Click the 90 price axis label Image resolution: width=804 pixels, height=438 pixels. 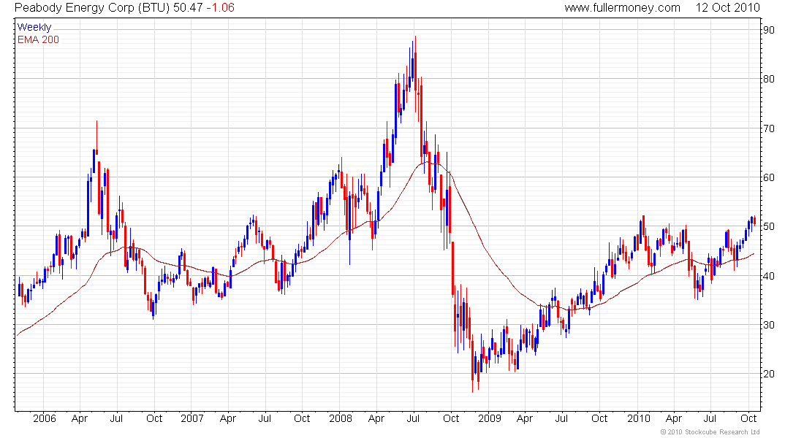point(769,30)
